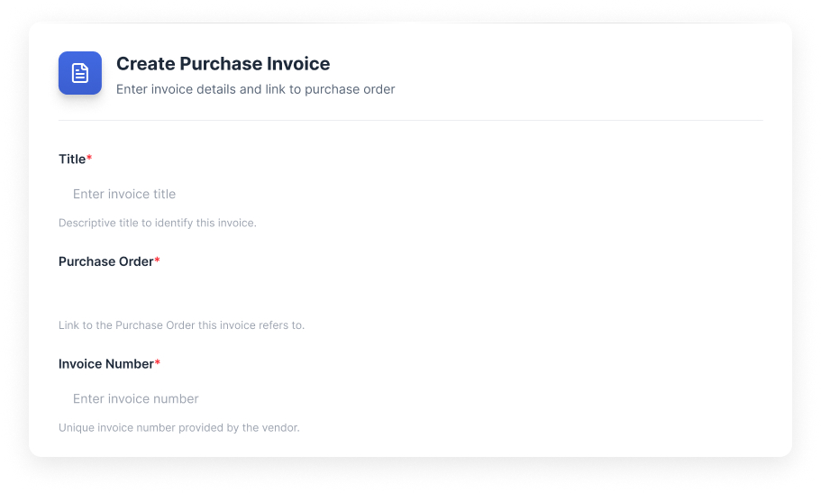Click the "Link to the Purchase Order" hint
The width and height of the screenshot is (821, 493).
[181, 325]
